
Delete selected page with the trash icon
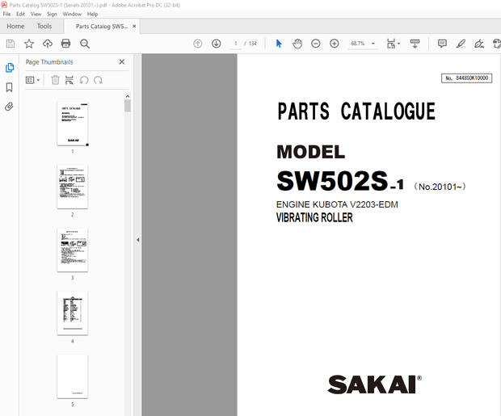(x=55, y=80)
